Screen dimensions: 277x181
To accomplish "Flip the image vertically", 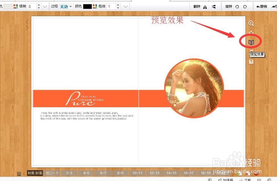I will click(214, 6).
